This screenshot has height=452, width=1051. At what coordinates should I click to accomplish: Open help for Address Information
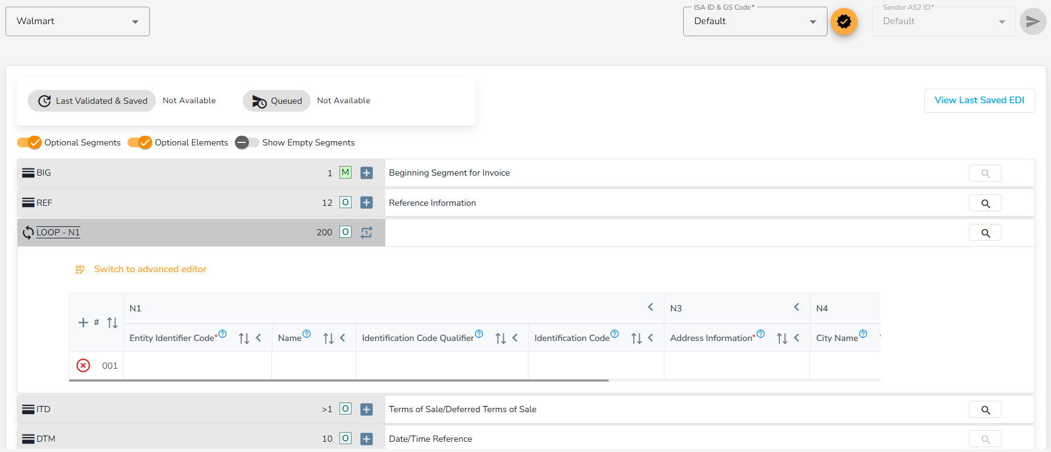760,334
